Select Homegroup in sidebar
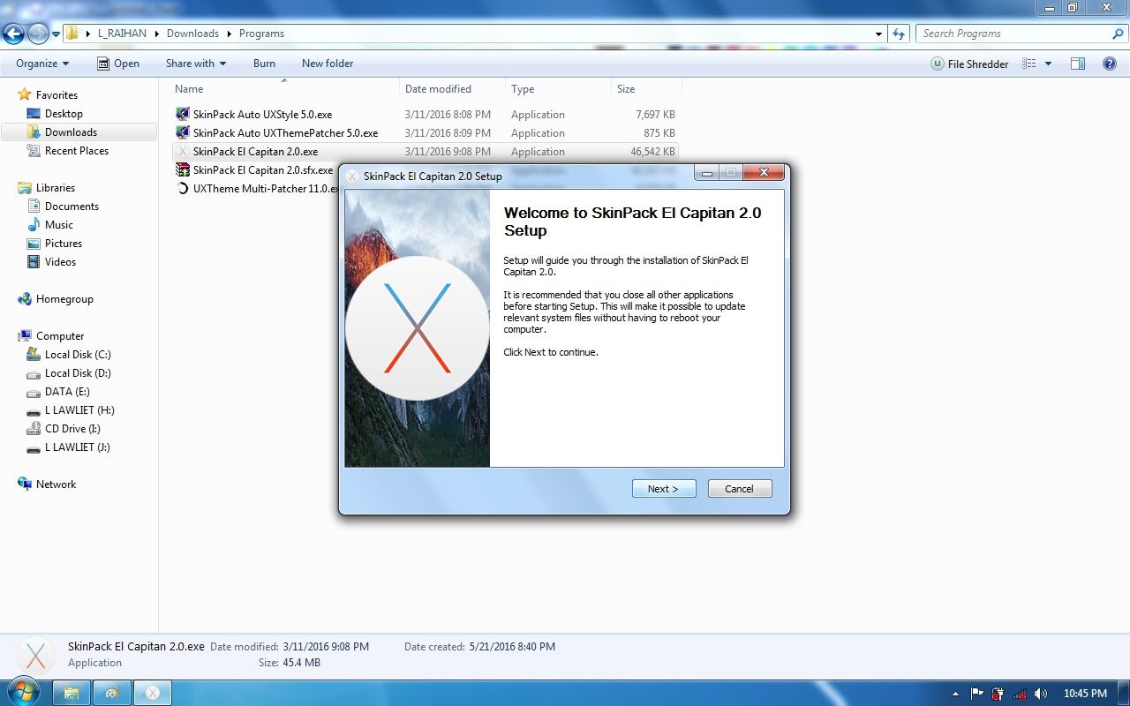 pyautogui.click(x=64, y=299)
